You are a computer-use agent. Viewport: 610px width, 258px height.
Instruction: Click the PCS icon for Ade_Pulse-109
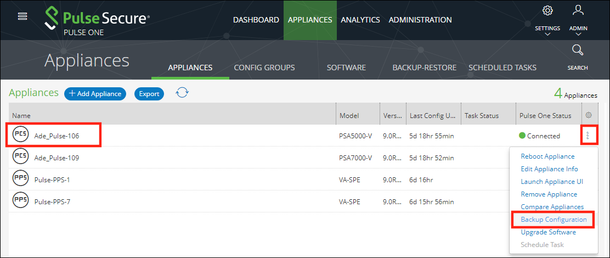point(20,158)
